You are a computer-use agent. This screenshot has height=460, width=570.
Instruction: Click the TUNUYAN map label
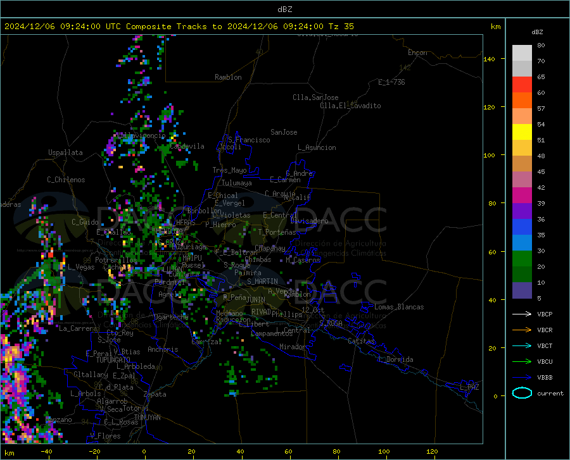(x=147, y=417)
